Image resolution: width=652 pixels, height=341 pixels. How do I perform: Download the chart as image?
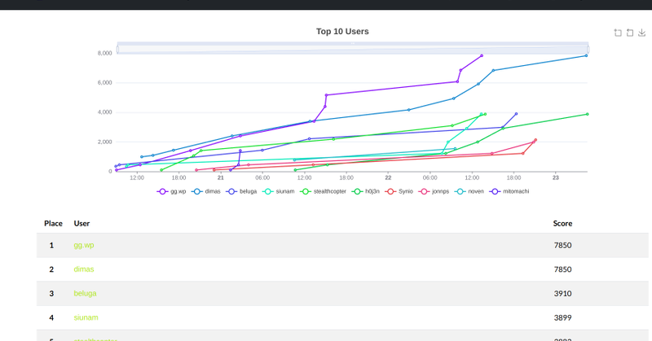(641, 33)
